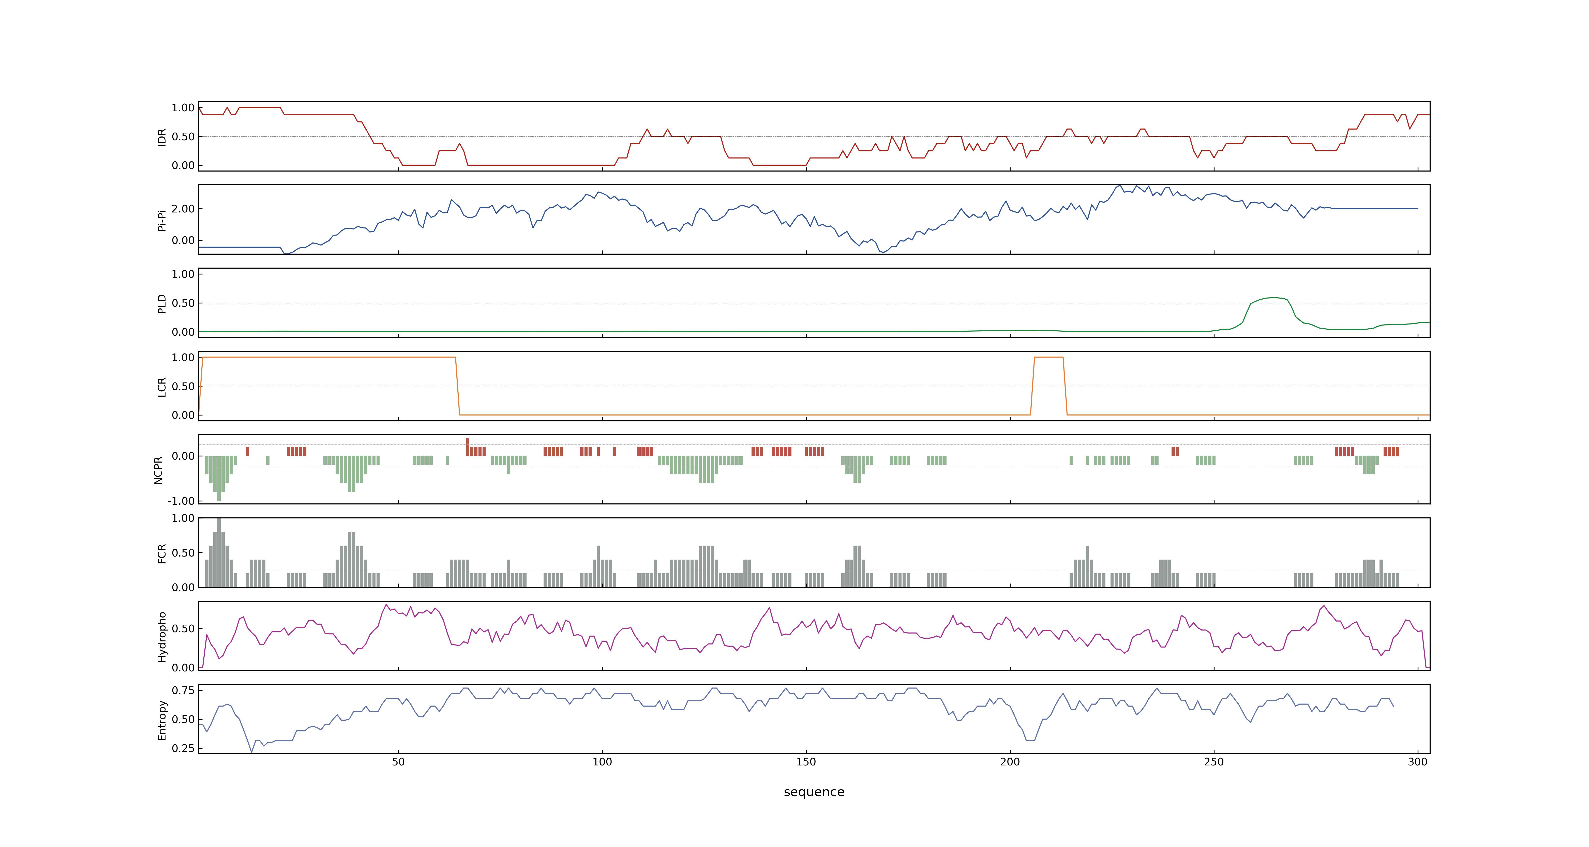Click the x-axis tick label 150

click(806, 761)
